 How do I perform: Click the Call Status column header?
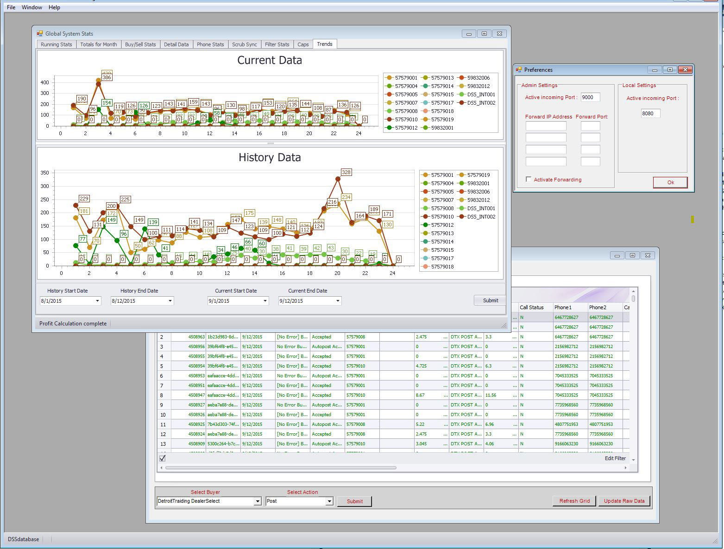[x=535, y=307]
